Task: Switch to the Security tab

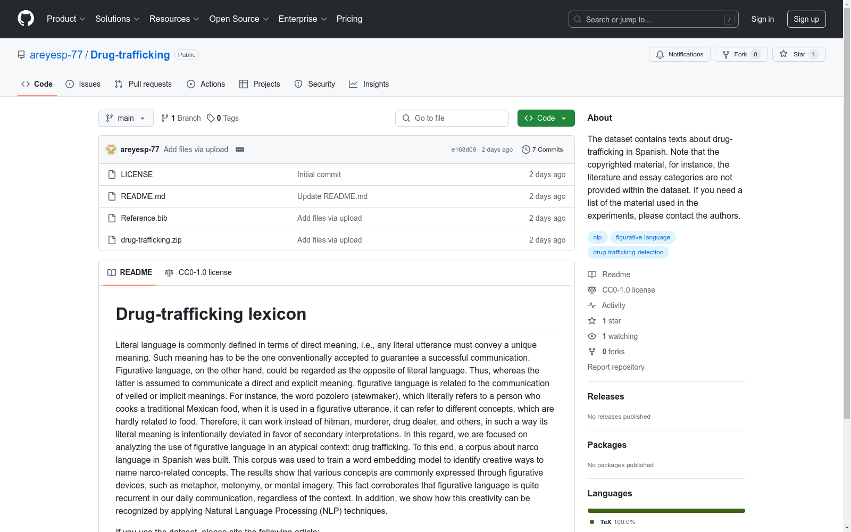Action: 315,84
